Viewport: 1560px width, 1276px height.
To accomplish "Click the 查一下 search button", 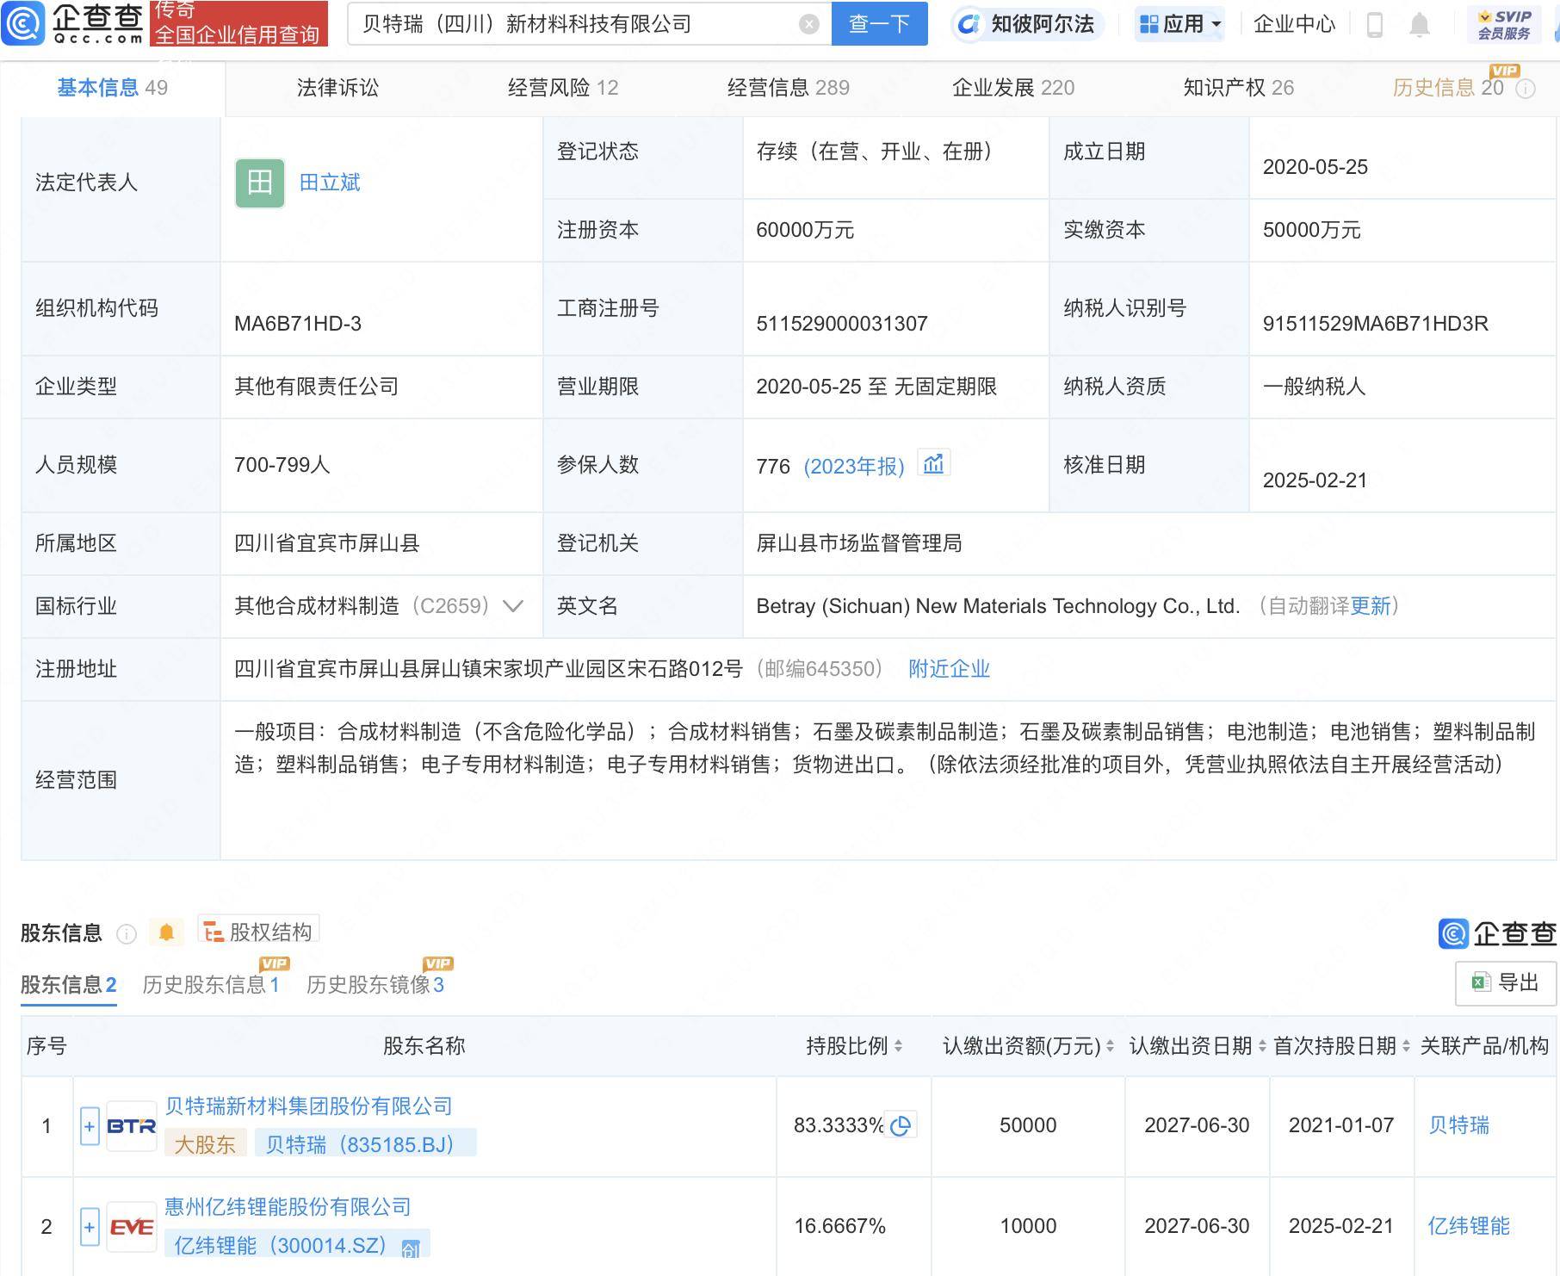I will [878, 24].
